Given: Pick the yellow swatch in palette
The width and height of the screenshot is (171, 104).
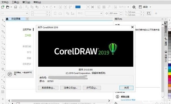Looking at the screenshot, I should point(169,74).
